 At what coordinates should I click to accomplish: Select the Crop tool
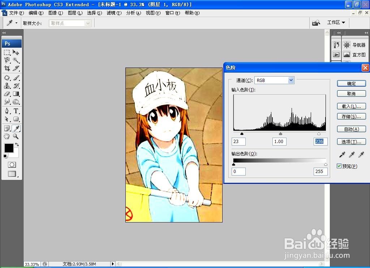7,68
